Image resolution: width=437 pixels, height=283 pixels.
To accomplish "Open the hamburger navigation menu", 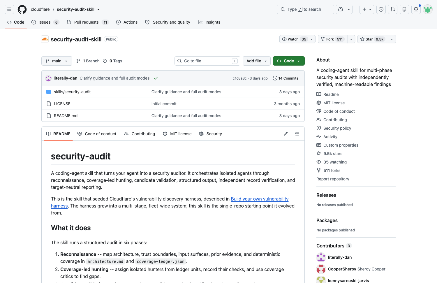I will 9,9.
